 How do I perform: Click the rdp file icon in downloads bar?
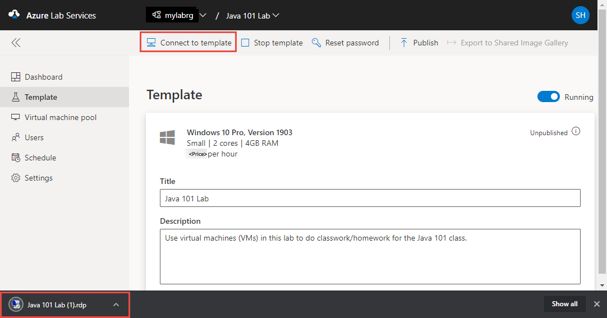point(16,305)
